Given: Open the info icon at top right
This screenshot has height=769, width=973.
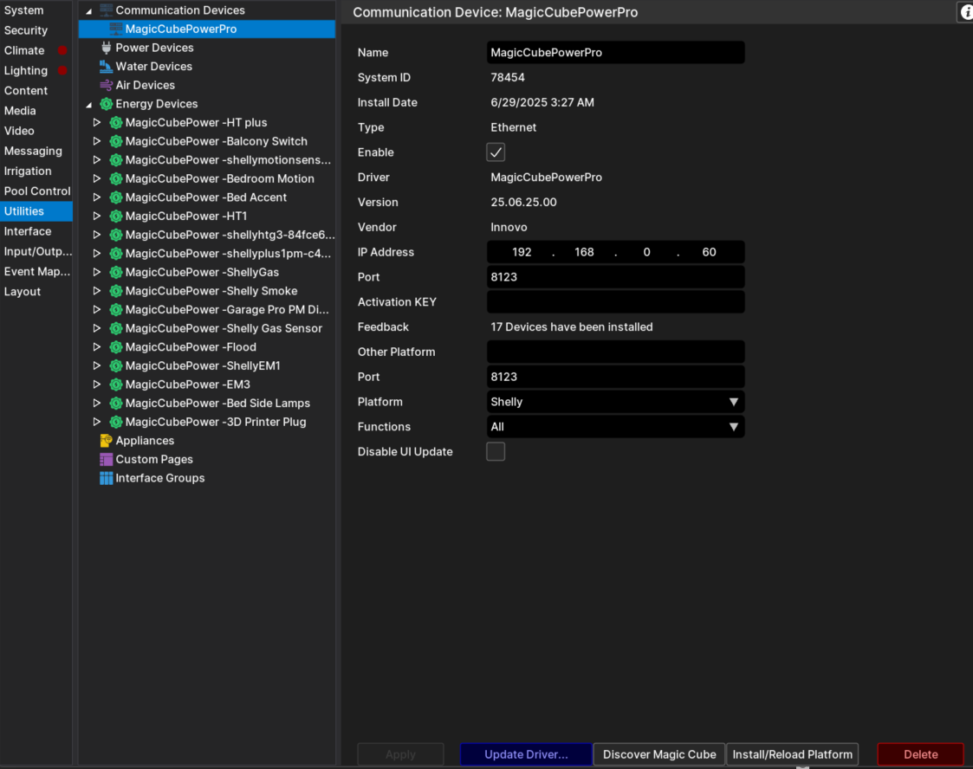Looking at the screenshot, I should (965, 12).
